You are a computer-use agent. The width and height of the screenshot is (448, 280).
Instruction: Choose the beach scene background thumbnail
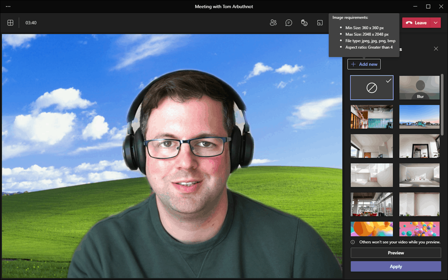point(420,117)
